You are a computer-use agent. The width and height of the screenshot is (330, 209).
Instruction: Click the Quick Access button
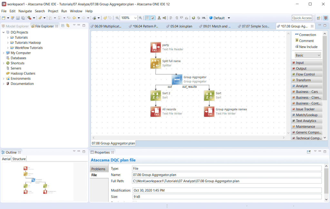coord(302,18)
